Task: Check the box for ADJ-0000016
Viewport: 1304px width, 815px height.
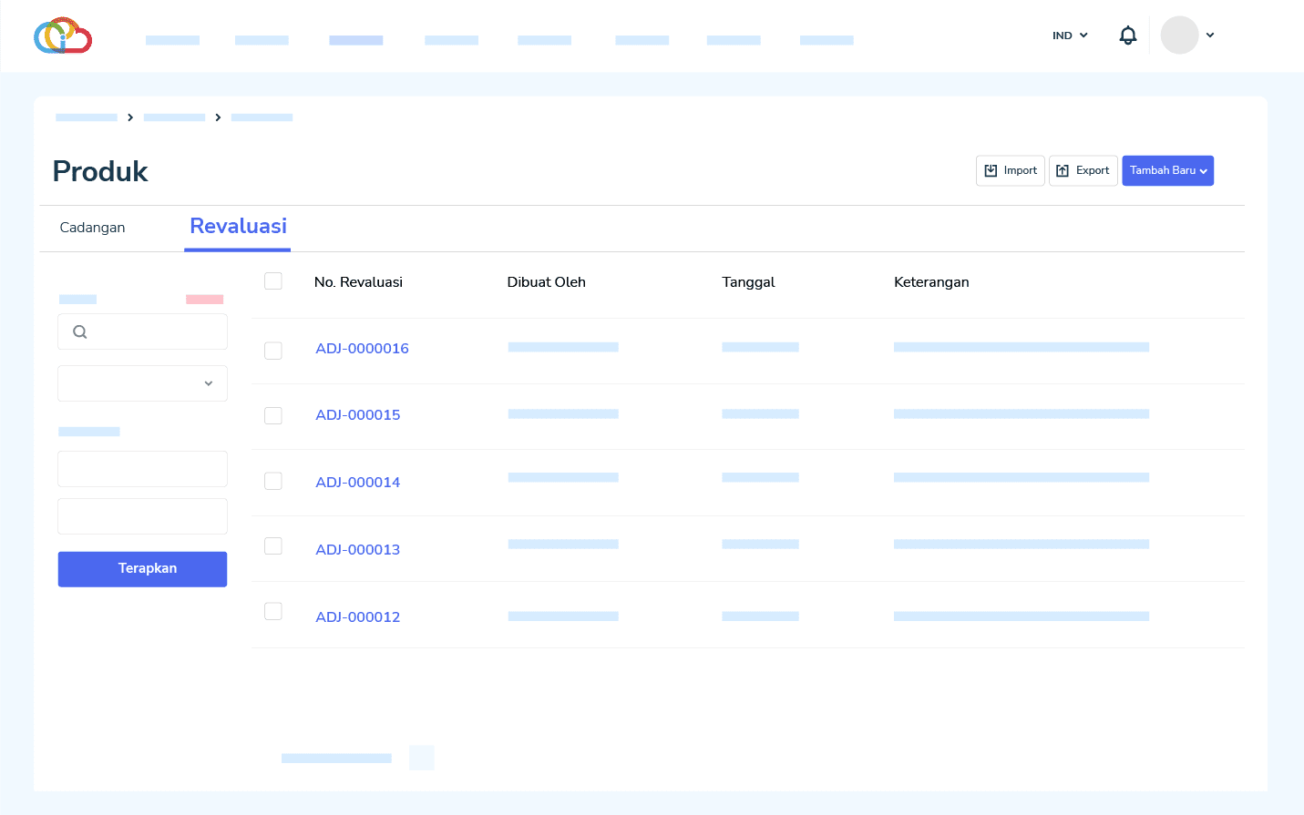Action: (273, 351)
